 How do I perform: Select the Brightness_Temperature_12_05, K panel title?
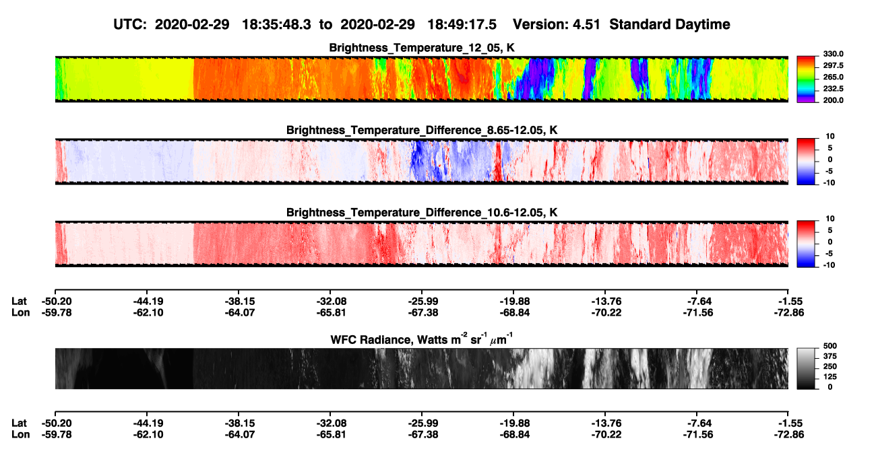pos(422,47)
